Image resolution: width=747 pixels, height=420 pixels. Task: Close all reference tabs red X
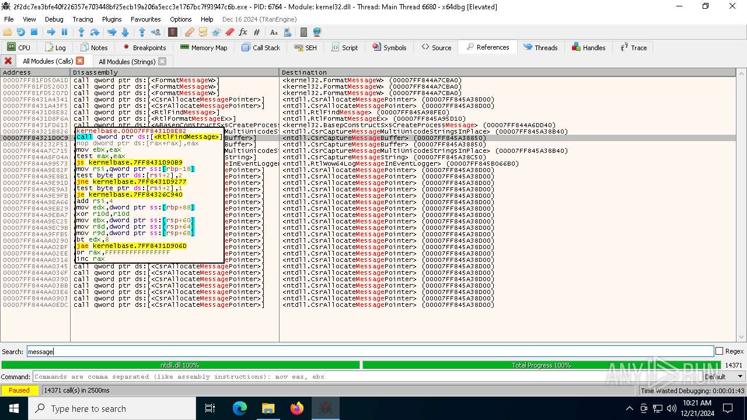tap(8, 61)
